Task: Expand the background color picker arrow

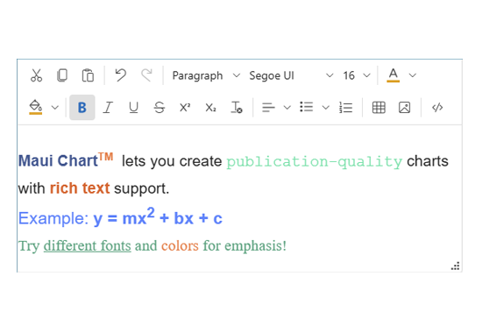Action: [x=55, y=108]
